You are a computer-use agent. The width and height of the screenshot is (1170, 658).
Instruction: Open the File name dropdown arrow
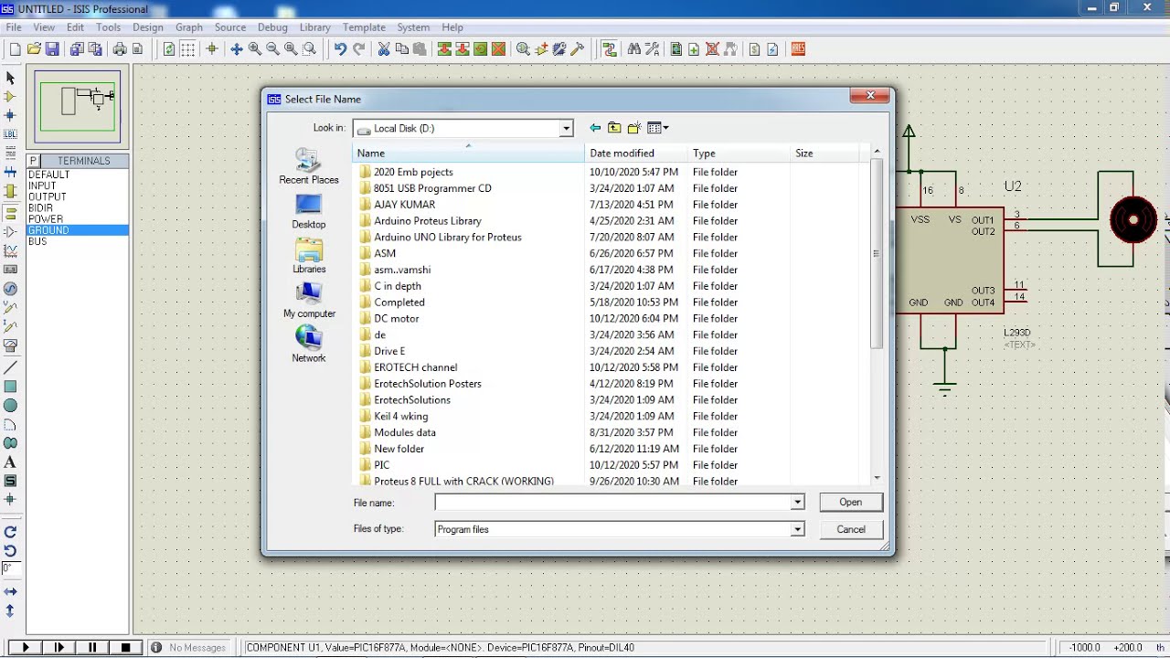797,502
